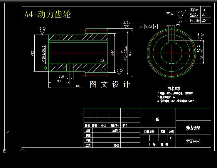Select the "84" overall length dimension
Image resolution: width=217 pixels, height=168 pixels.
click(78, 86)
